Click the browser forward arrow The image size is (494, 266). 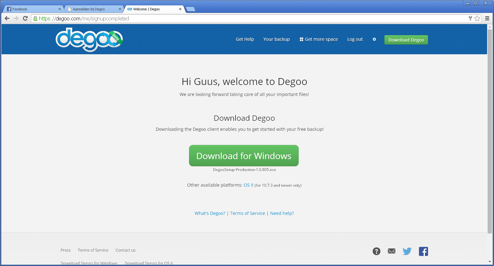click(x=16, y=19)
